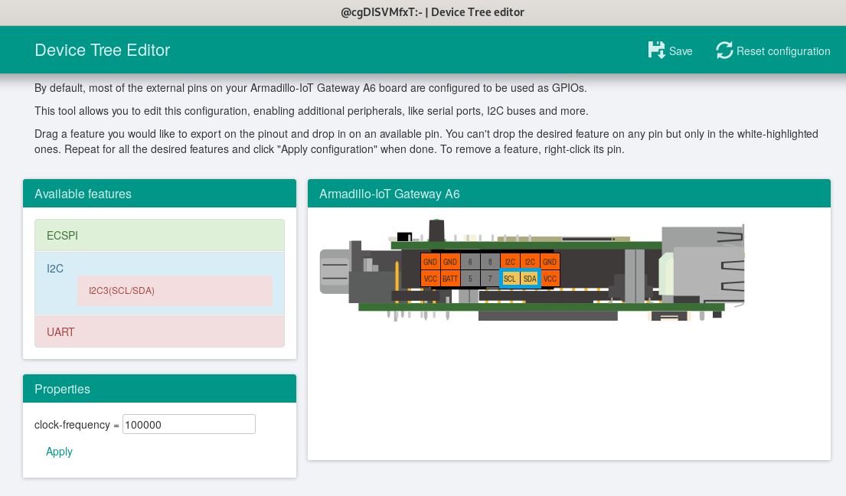Click the I2C pin above SCL
Image resolution: width=846 pixels, height=496 pixels.
coord(510,262)
